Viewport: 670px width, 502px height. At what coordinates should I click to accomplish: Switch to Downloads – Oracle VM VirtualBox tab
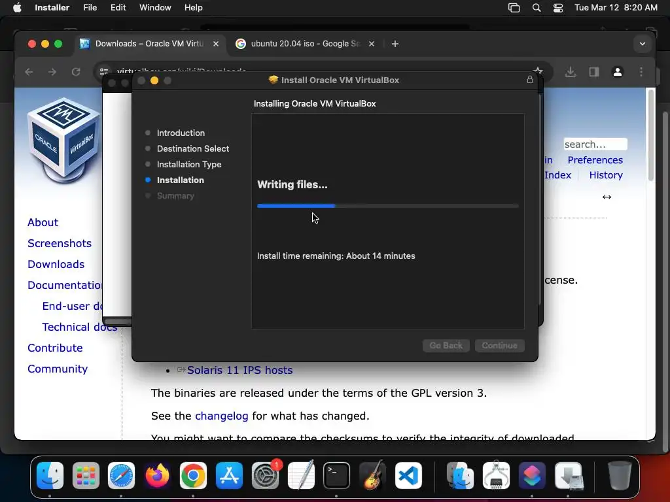149,44
